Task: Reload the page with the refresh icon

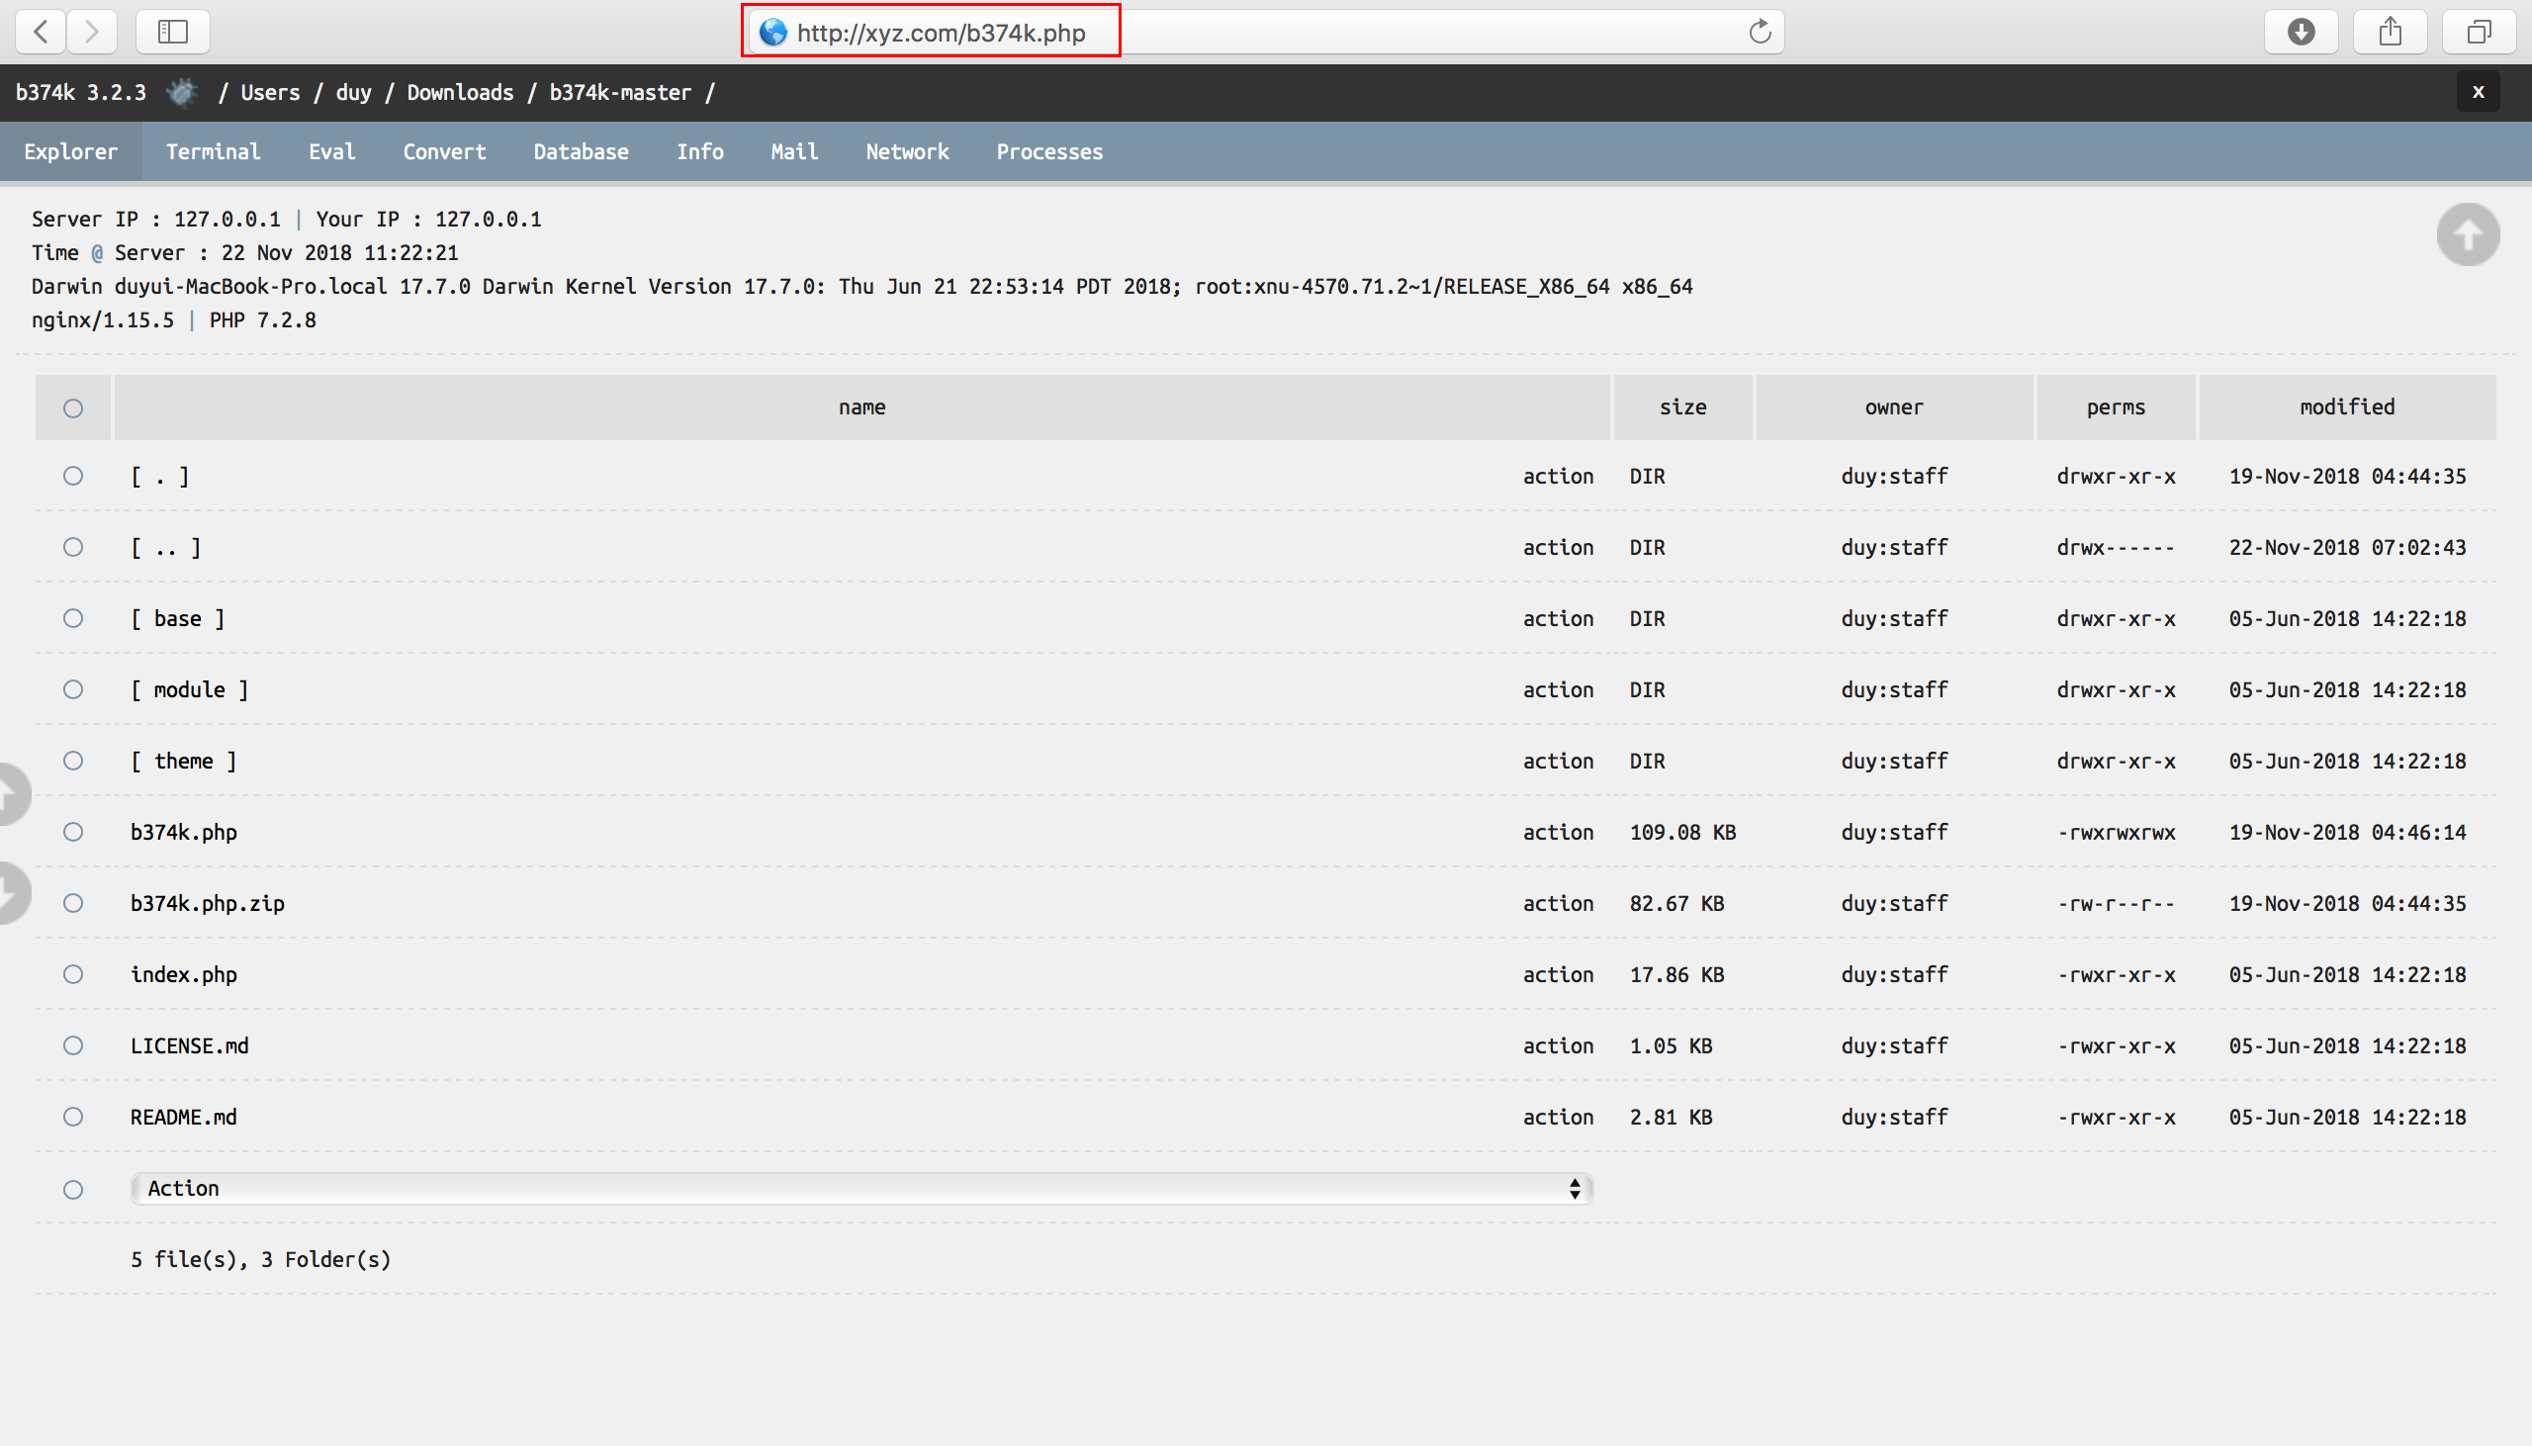Action: tap(1760, 32)
